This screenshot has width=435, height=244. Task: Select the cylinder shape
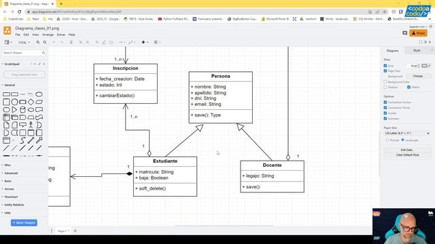tap(22, 110)
